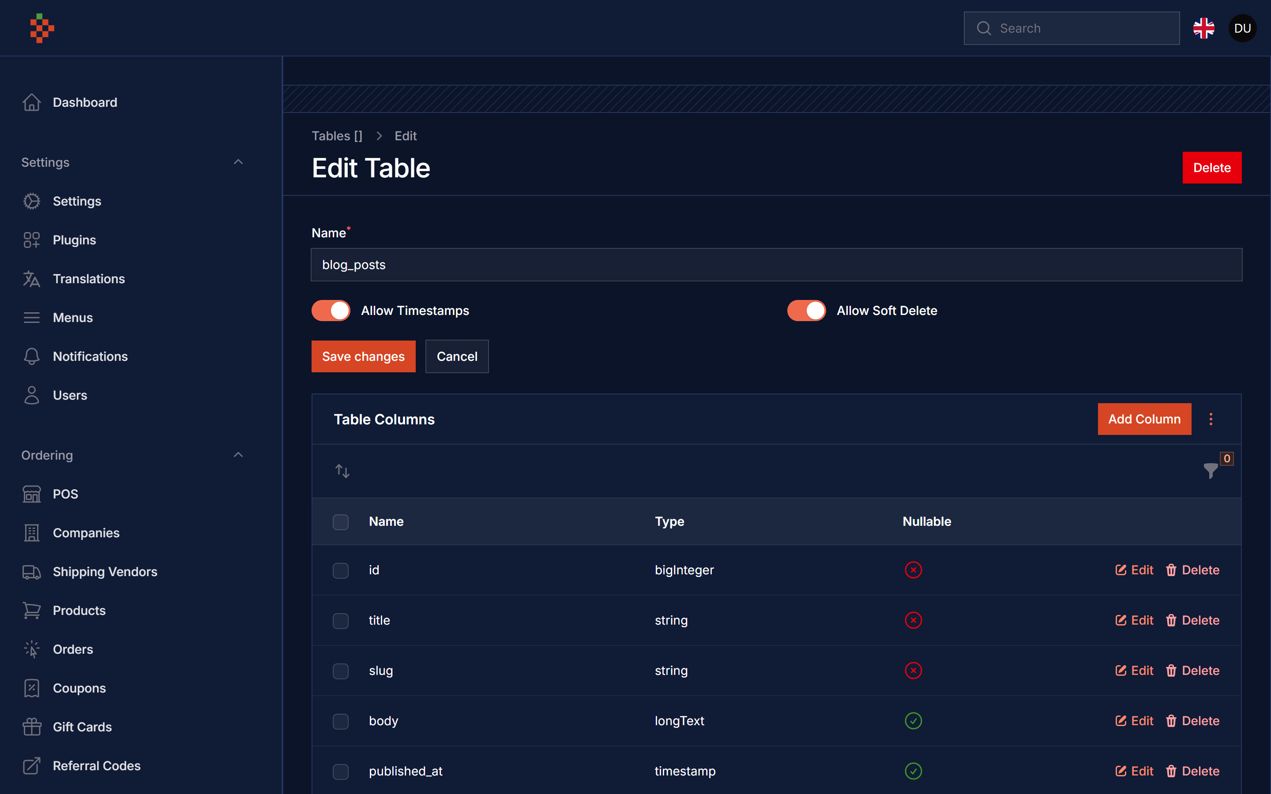The height and width of the screenshot is (794, 1271).
Task: Check the body row checkbox
Action: (341, 722)
